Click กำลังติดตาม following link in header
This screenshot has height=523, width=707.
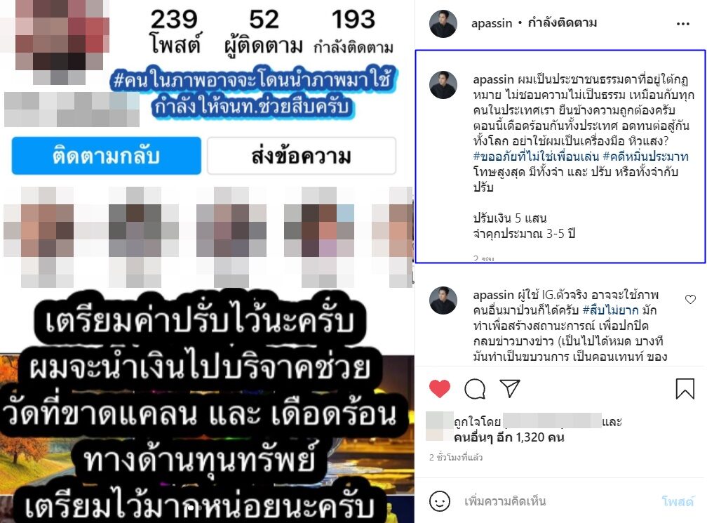563,22
